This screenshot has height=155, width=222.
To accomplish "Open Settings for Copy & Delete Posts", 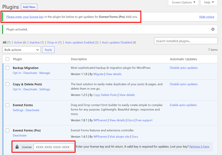I will 45,89.
